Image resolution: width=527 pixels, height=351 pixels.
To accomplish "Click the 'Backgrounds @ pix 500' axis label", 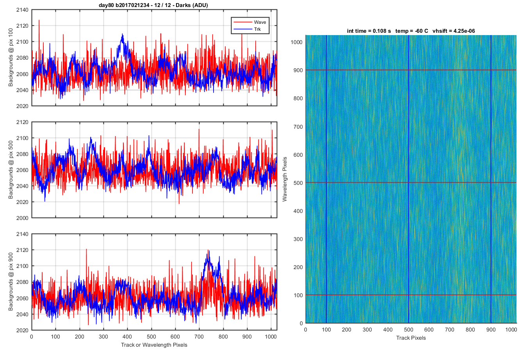I will 11,170.
